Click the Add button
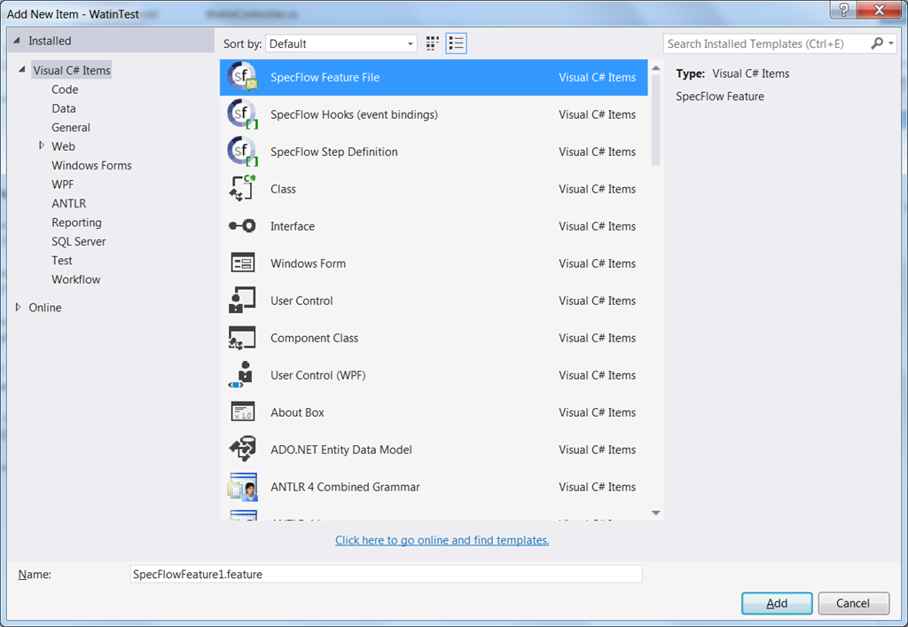 777,603
